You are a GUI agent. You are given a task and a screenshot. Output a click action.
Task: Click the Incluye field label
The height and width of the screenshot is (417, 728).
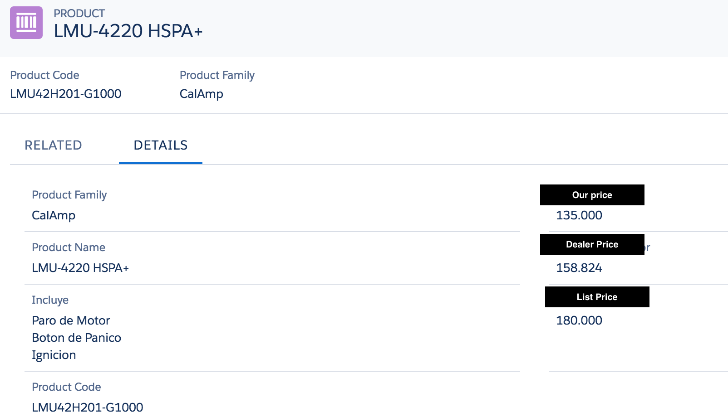point(50,300)
